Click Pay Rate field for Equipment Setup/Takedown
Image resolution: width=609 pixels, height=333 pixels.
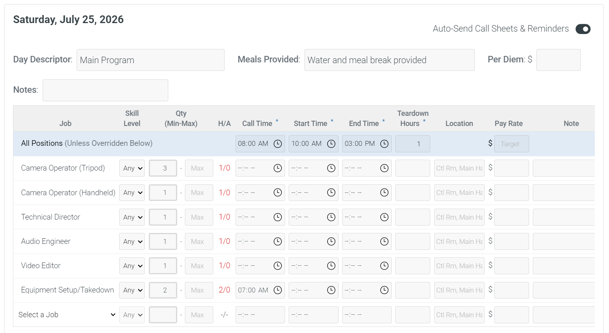click(x=512, y=290)
